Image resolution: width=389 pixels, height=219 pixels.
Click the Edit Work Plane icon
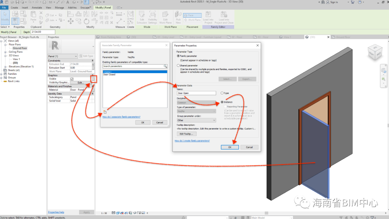point(165,17)
